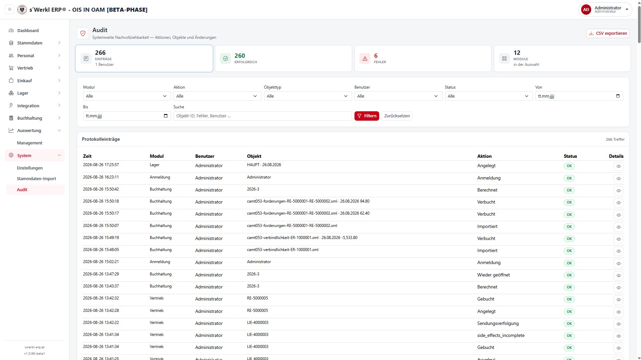Open the Benutzer filter dropdown

(398, 96)
